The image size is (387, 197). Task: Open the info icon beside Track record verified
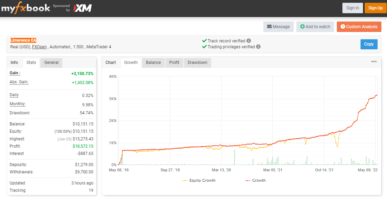click(x=249, y=41)
